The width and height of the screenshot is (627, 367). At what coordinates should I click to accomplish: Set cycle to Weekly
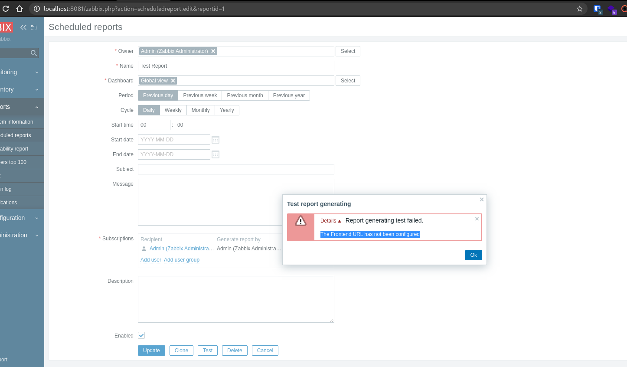(173, 110)
